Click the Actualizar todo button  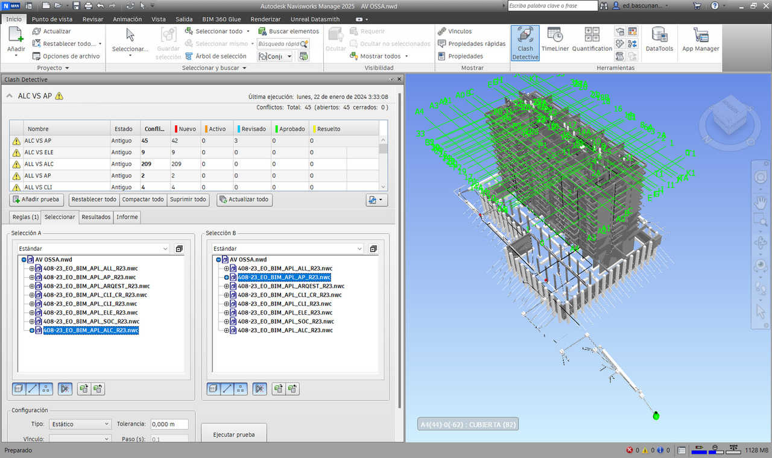244,199
